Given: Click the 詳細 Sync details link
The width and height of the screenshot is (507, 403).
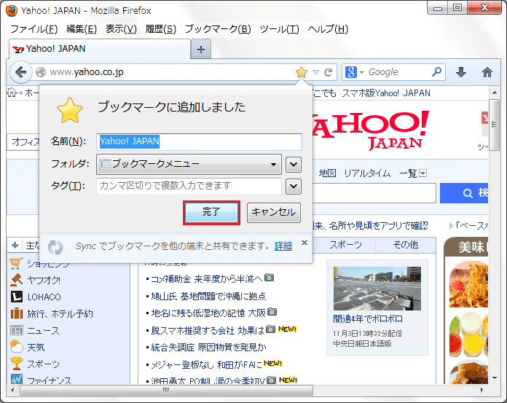Looking at the screenshot, I should pos(283,246).
